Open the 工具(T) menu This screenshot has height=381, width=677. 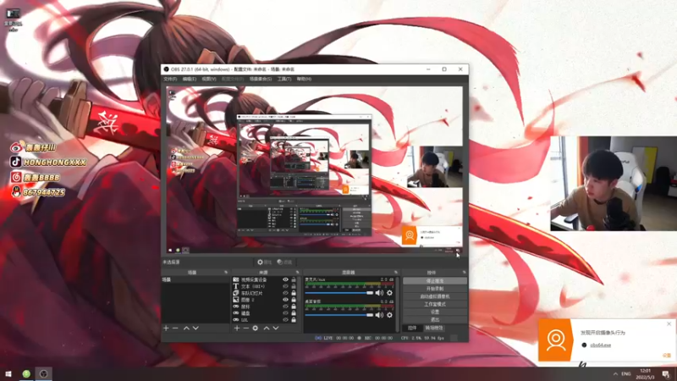click(283, 79)
